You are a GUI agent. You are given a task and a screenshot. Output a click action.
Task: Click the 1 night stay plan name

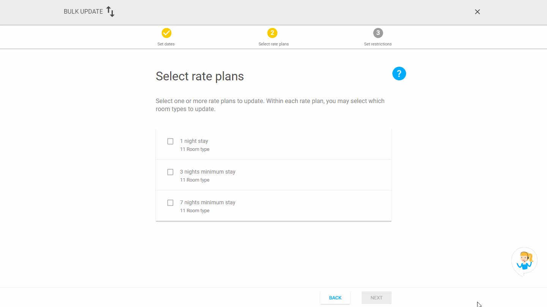point(194,141)
